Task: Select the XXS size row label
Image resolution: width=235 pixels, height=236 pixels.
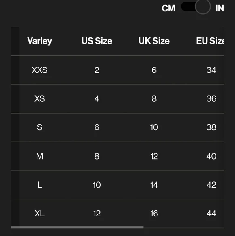Action: coord(40,70)
